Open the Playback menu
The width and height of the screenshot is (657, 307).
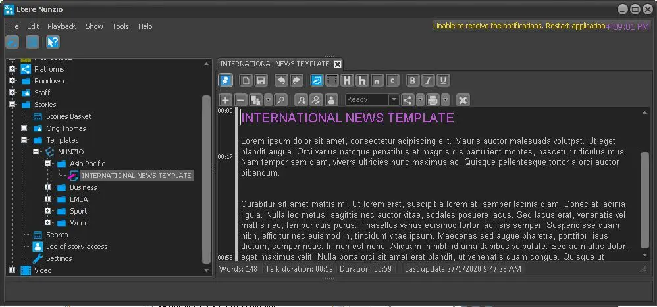point(61,26)
